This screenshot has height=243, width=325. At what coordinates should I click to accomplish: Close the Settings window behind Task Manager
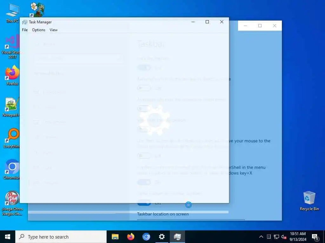click(275, 26)
